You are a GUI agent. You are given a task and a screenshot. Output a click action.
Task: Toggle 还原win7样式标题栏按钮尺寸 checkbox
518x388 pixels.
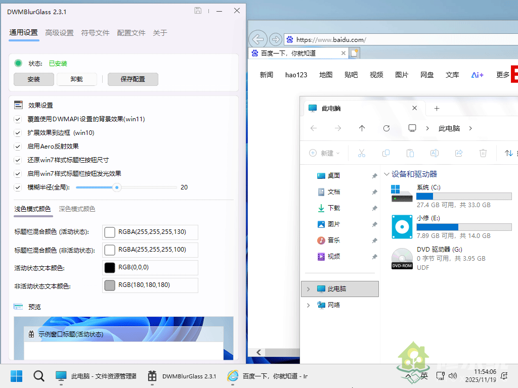pos(18,160)
